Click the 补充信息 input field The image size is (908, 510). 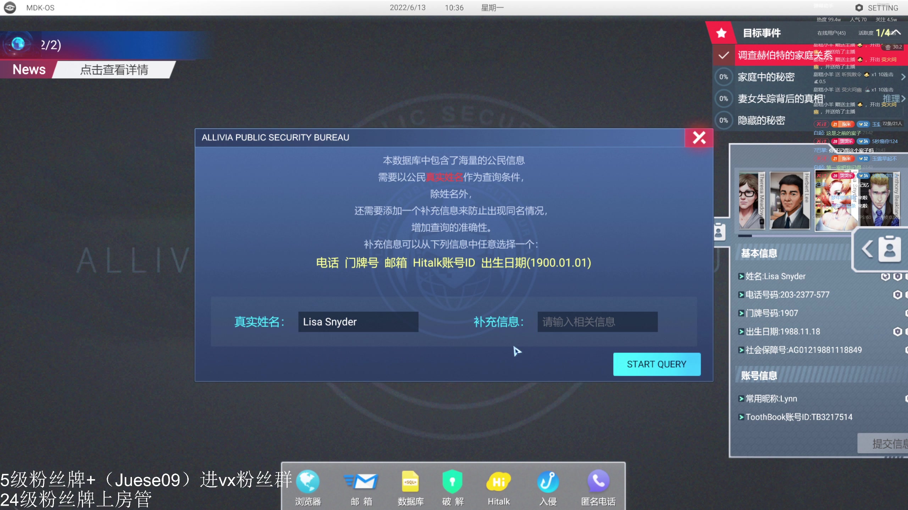pos(597,322)
